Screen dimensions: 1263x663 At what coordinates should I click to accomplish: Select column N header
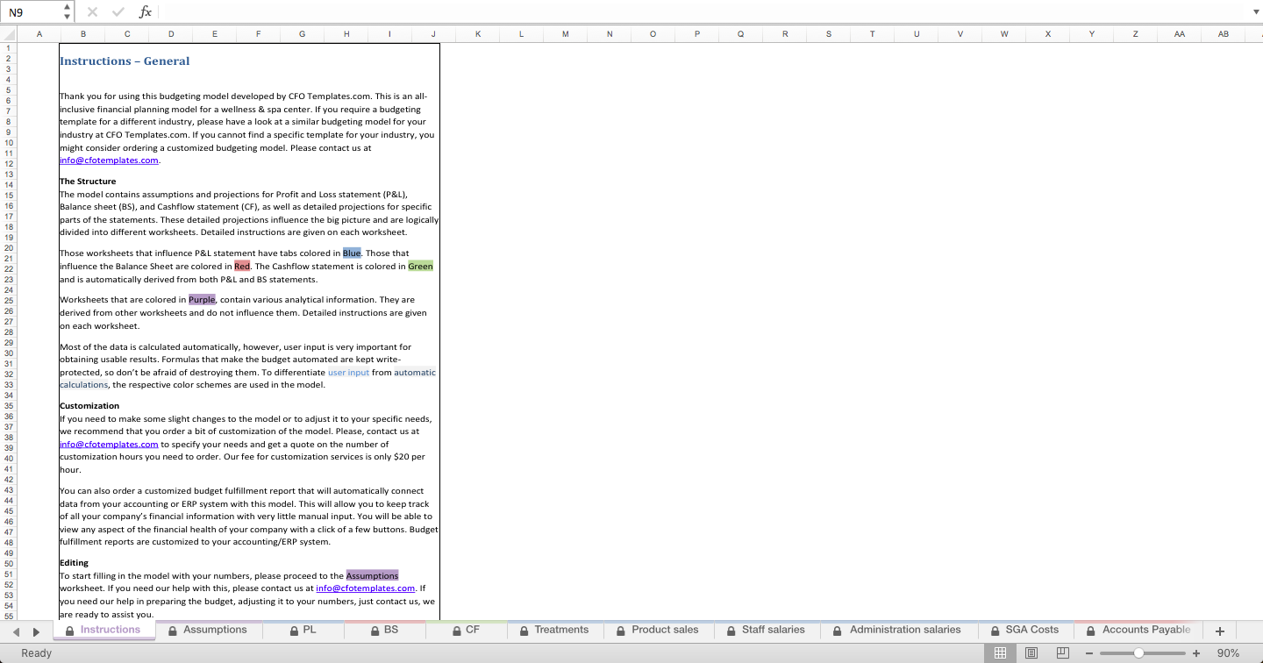pyautogui.click(x=610, y=34)
